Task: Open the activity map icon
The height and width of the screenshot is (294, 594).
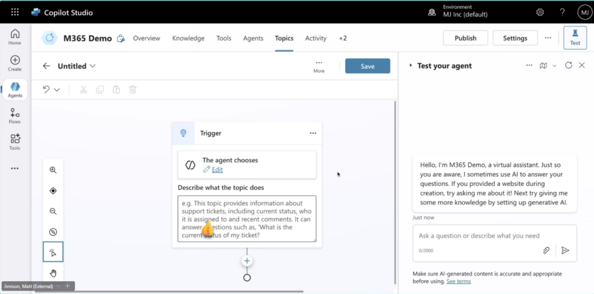Action: coord(543,66)
